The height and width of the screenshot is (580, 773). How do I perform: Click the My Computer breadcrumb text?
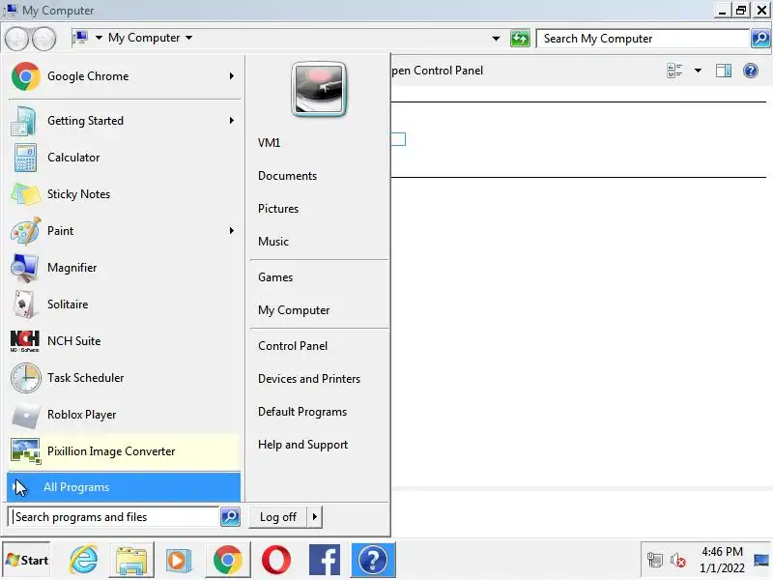[x=144, y=38]
